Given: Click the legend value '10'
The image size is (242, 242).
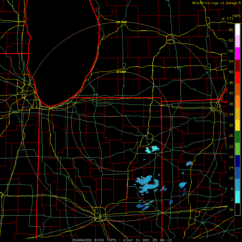Looking at the screenshot, I should (x=231, y=178).
